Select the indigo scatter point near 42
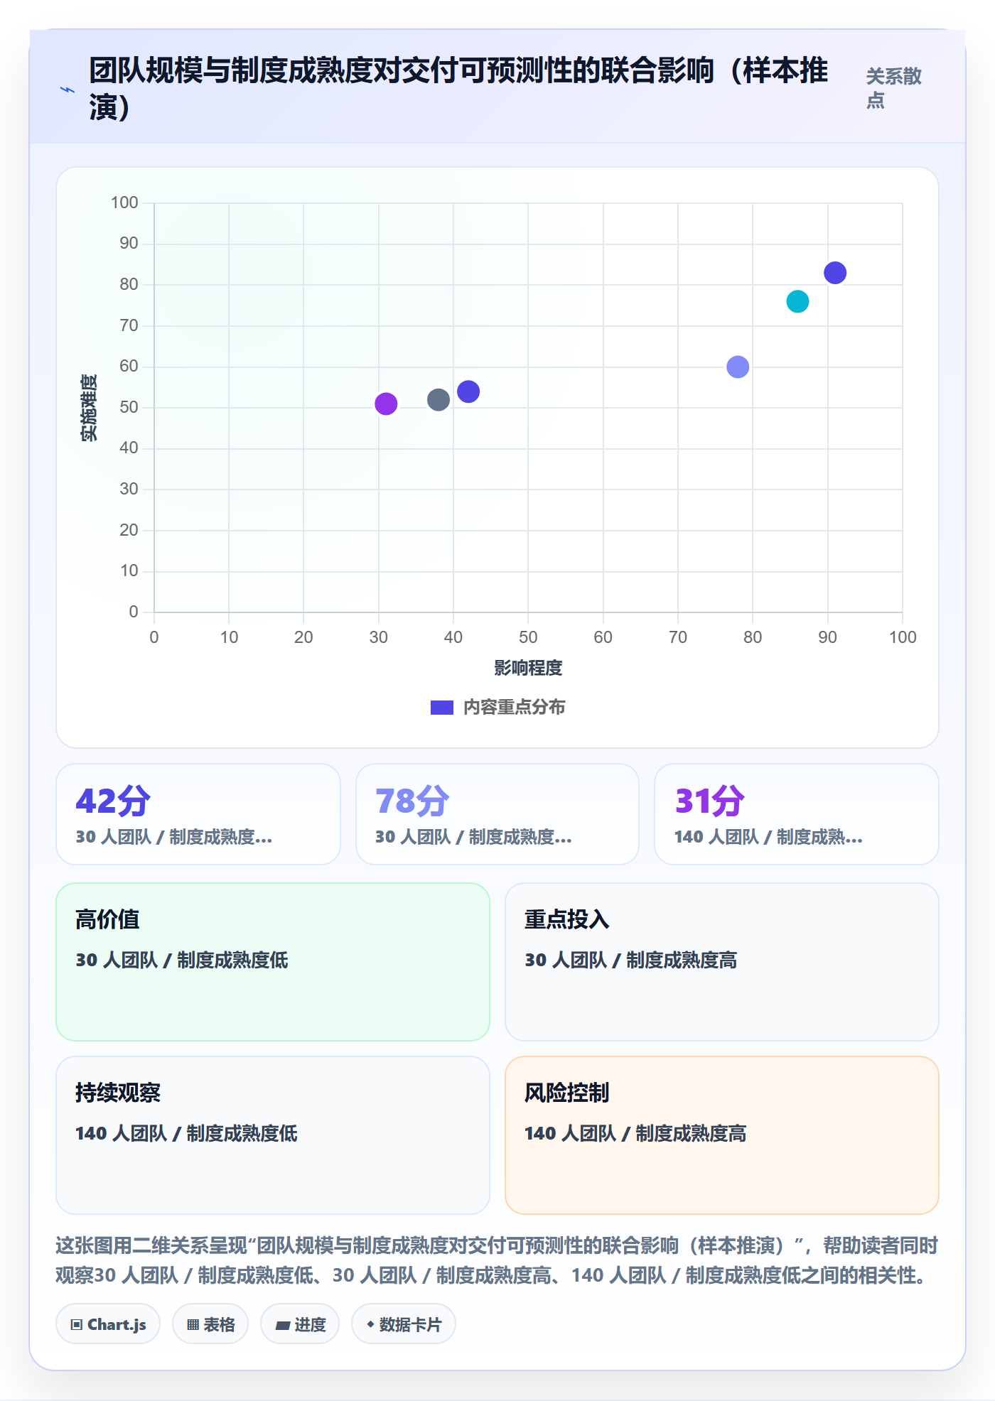 pyautogui.click(x=468, y=391)
